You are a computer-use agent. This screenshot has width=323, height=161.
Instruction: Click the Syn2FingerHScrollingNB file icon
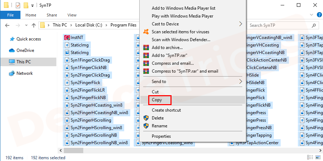(67, 135)
